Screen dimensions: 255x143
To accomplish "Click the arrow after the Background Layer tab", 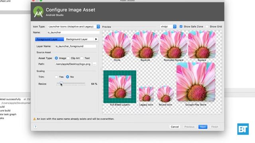I will tap(96, 39).
